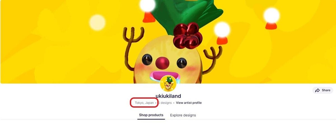Select the Shop products tab

(x=151, y=115)
